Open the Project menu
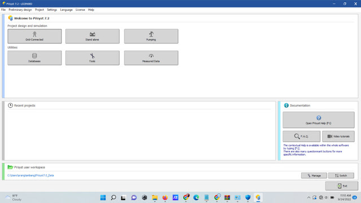361x203 pixels. 39,10
